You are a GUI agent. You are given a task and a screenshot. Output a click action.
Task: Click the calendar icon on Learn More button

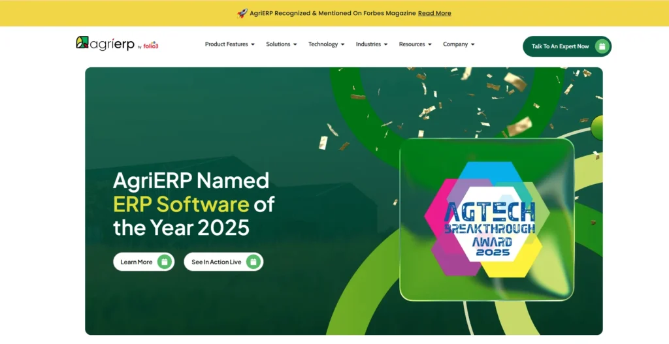click(x=165, y=262)
